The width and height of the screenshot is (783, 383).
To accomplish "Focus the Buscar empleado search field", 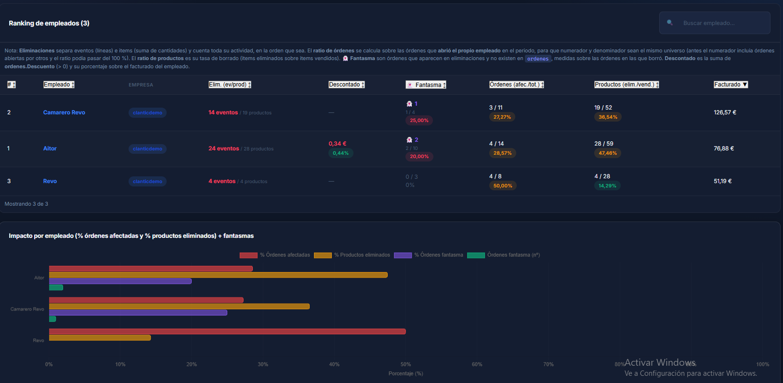I will [715, 23].
